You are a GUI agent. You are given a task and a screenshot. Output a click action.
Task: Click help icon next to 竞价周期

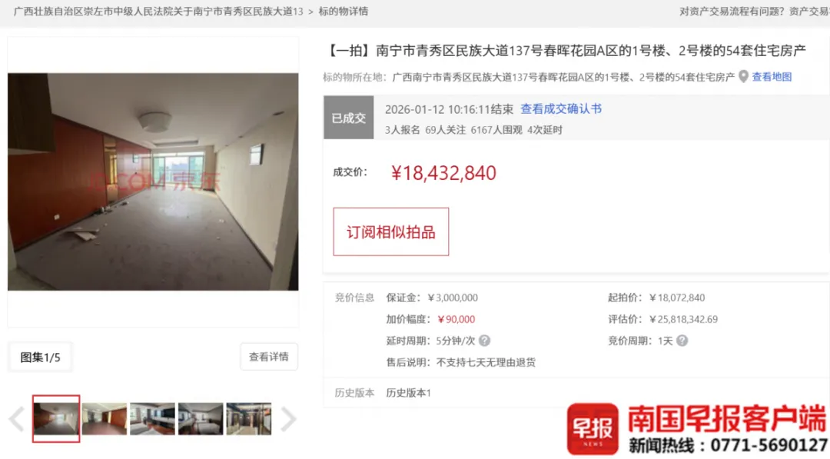[x=682, y=341]
